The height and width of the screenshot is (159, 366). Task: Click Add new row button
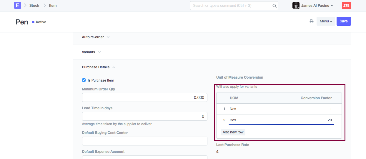coord(233,132)
